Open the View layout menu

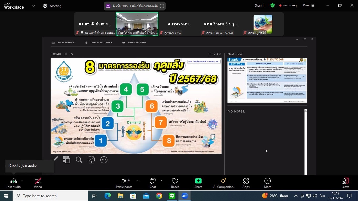(309, 5)
